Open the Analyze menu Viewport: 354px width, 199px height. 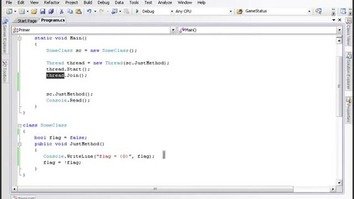(165, 3)
